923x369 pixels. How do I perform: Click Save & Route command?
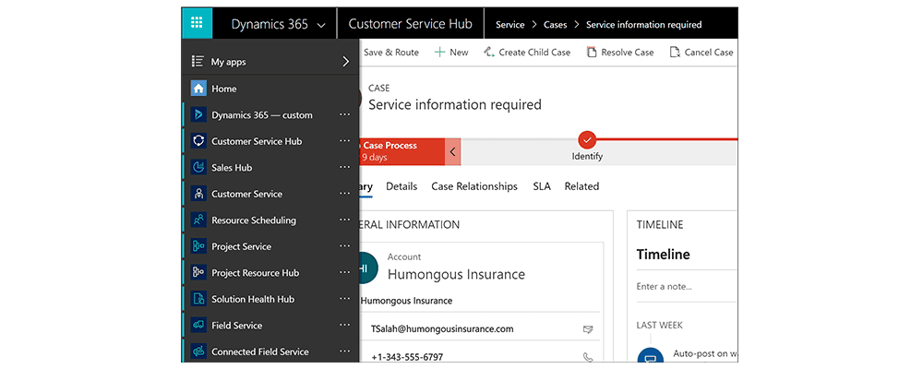point(390,53)
